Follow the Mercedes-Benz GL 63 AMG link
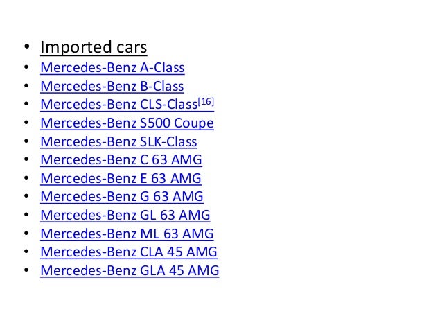 125,215
